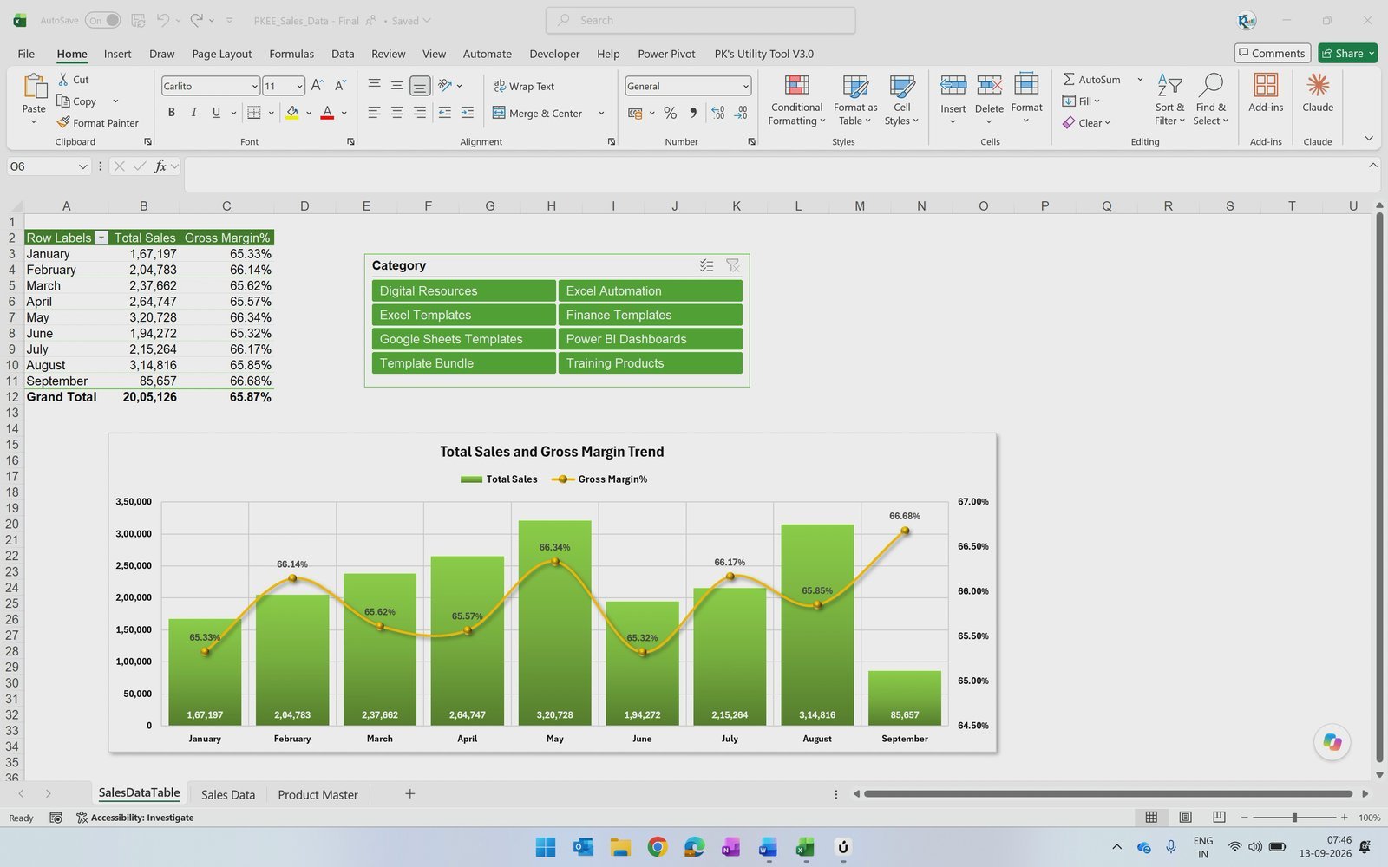Open the font name dropdown
The height and width of the screenshot is (867, 1388).
coord(254,86)
